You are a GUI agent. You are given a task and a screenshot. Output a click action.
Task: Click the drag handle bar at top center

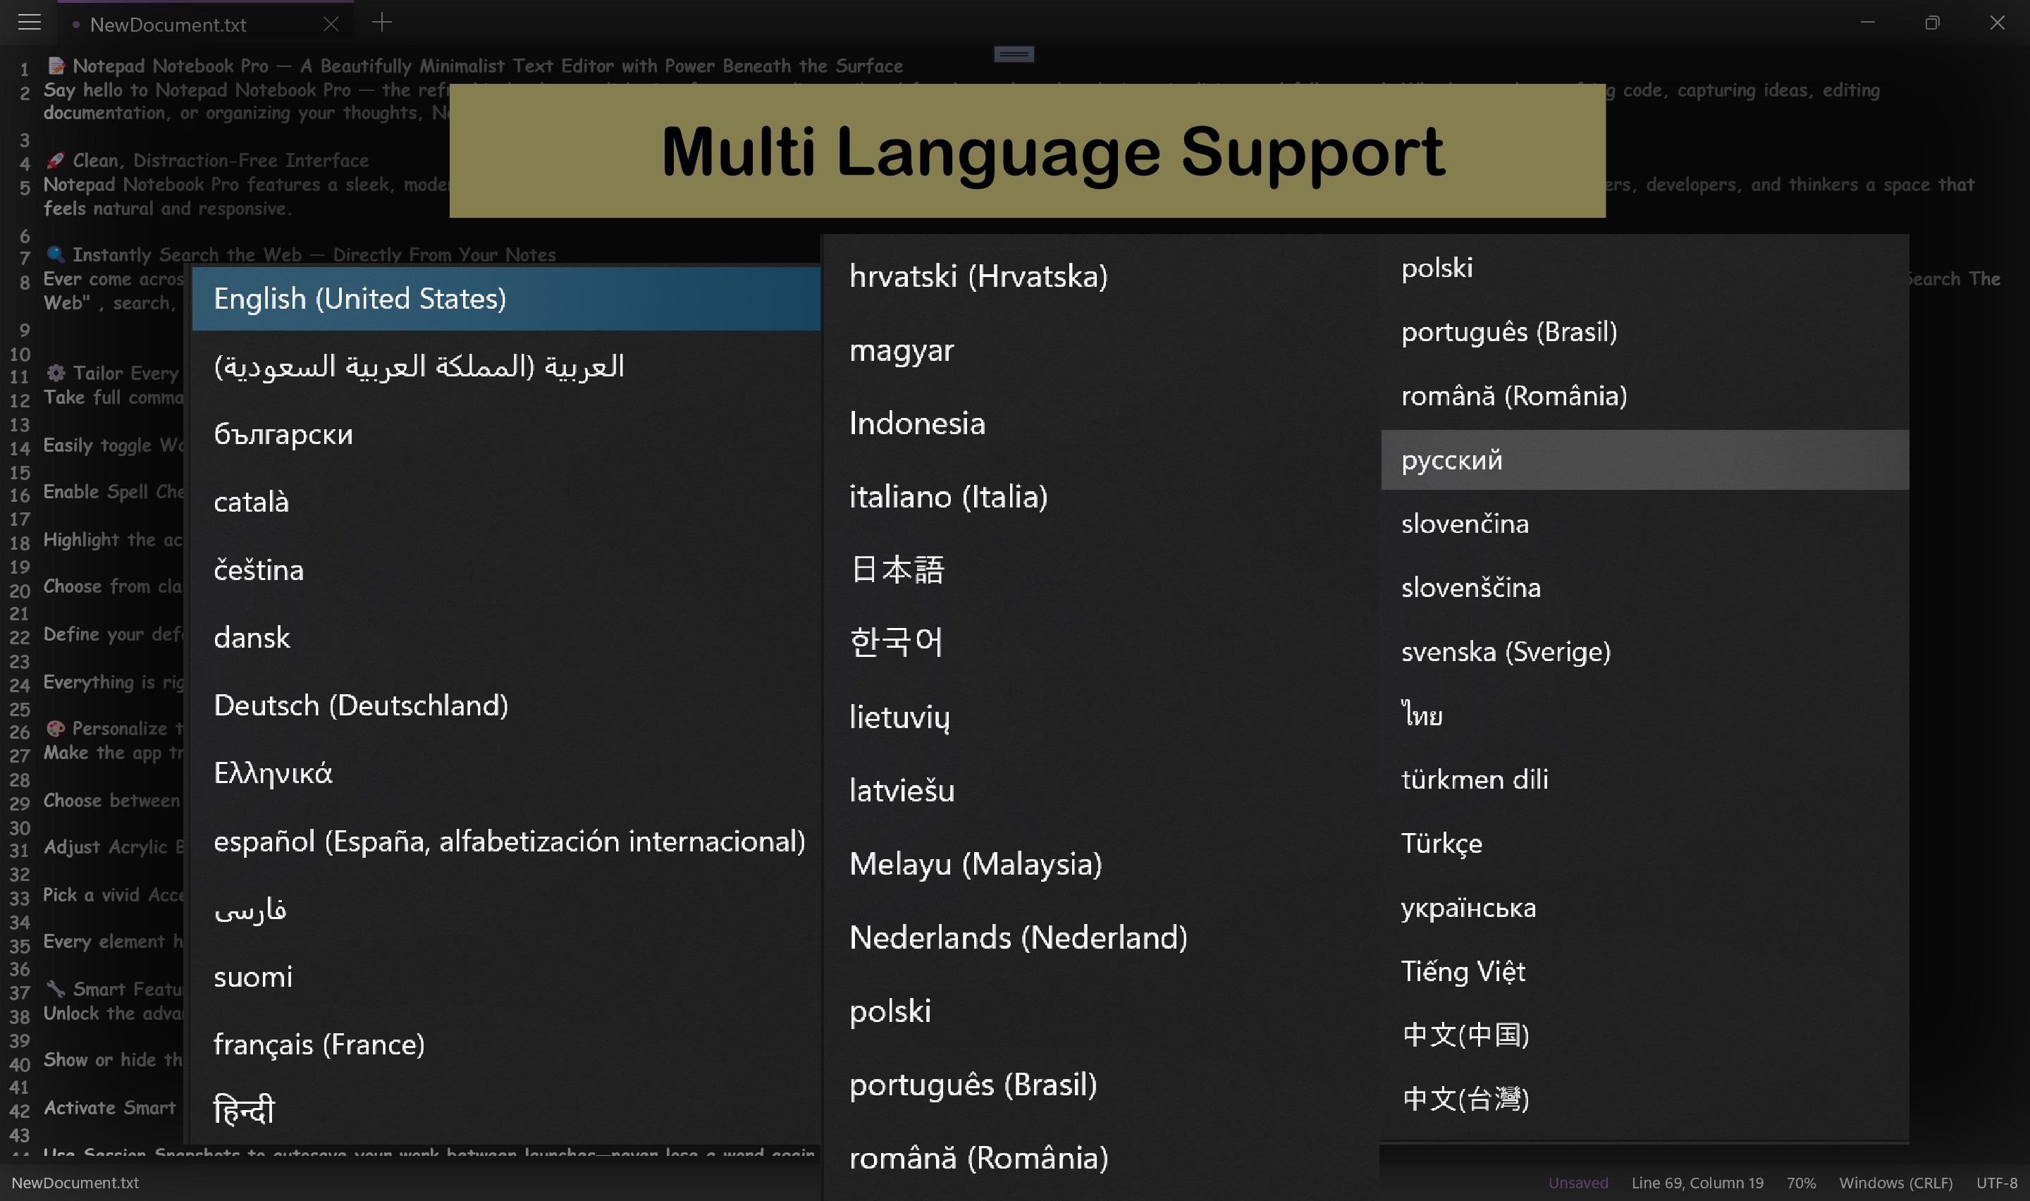click(x=1013, y=54)
